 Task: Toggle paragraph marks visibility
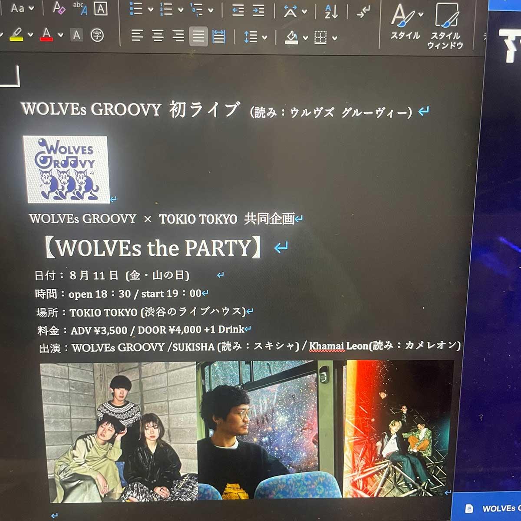pyautogui.click(x=363, y=12)
